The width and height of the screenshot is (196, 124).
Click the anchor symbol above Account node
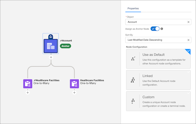click(x=51, y=37)
